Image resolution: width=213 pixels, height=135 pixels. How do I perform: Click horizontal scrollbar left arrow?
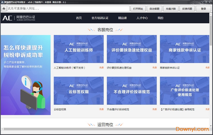point(2,129)
